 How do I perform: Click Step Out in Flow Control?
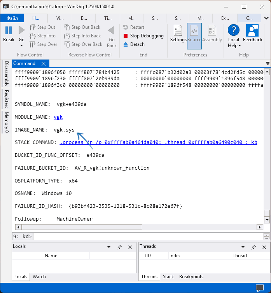tap(43, 27)
